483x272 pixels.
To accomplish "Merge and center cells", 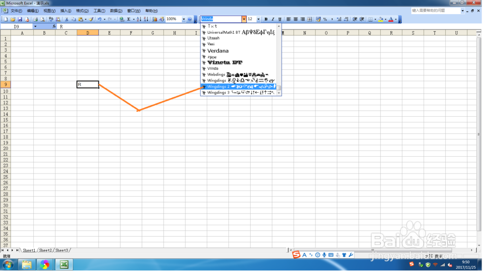I will 310,19.
